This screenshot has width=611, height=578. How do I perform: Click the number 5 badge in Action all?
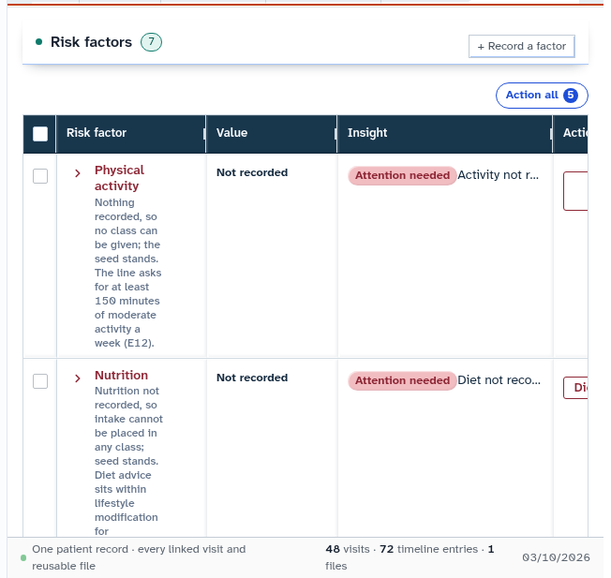[571, 96]
